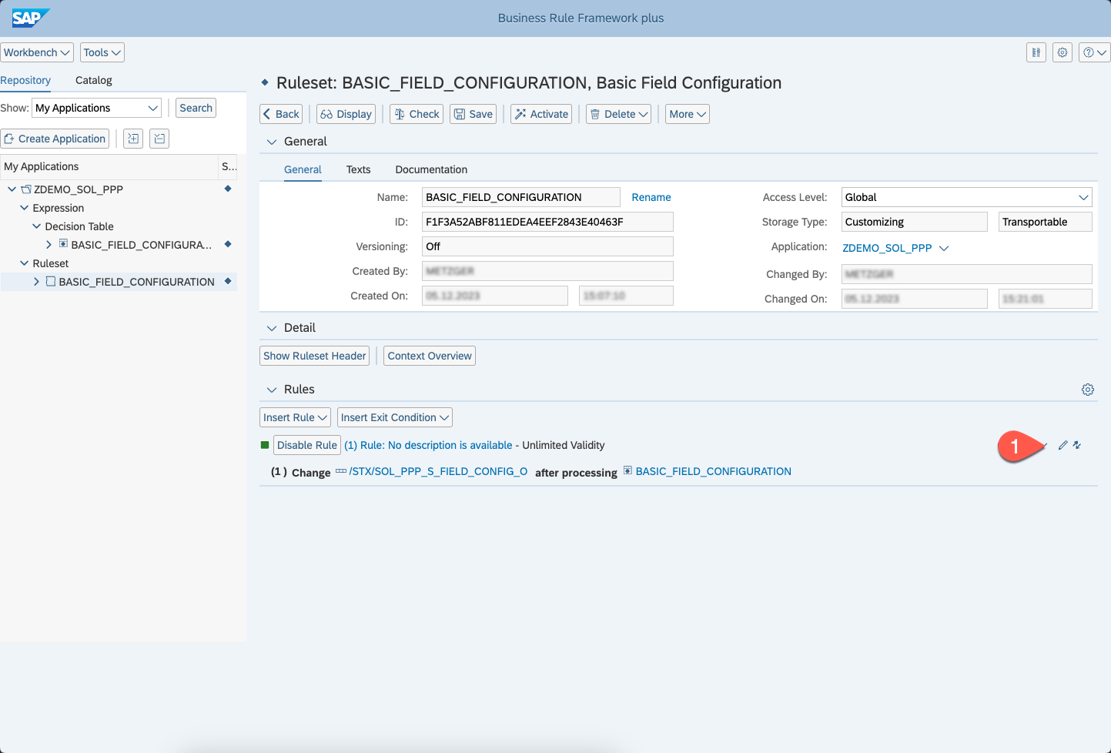Switch to Display mode
1111x753 pixels.
point(346,114)
